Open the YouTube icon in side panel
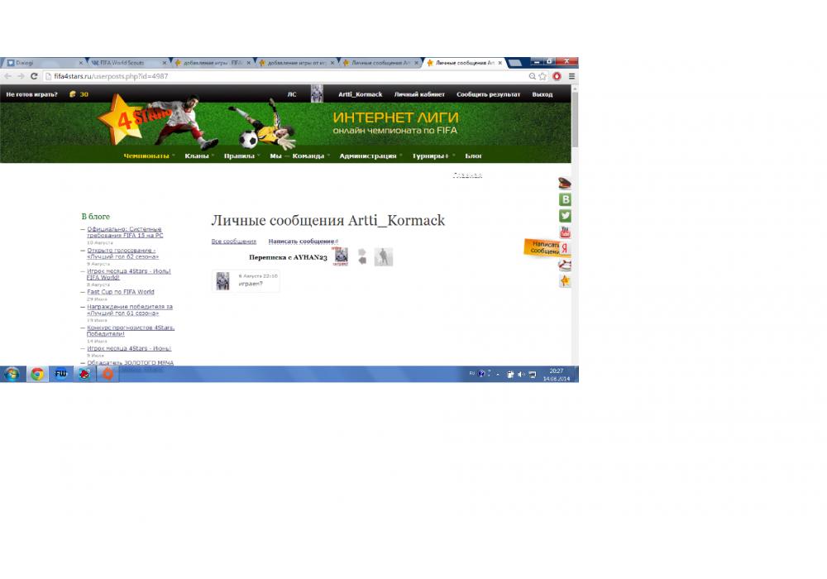Viewport: 827px width, 579px height. tap(565, 232)
